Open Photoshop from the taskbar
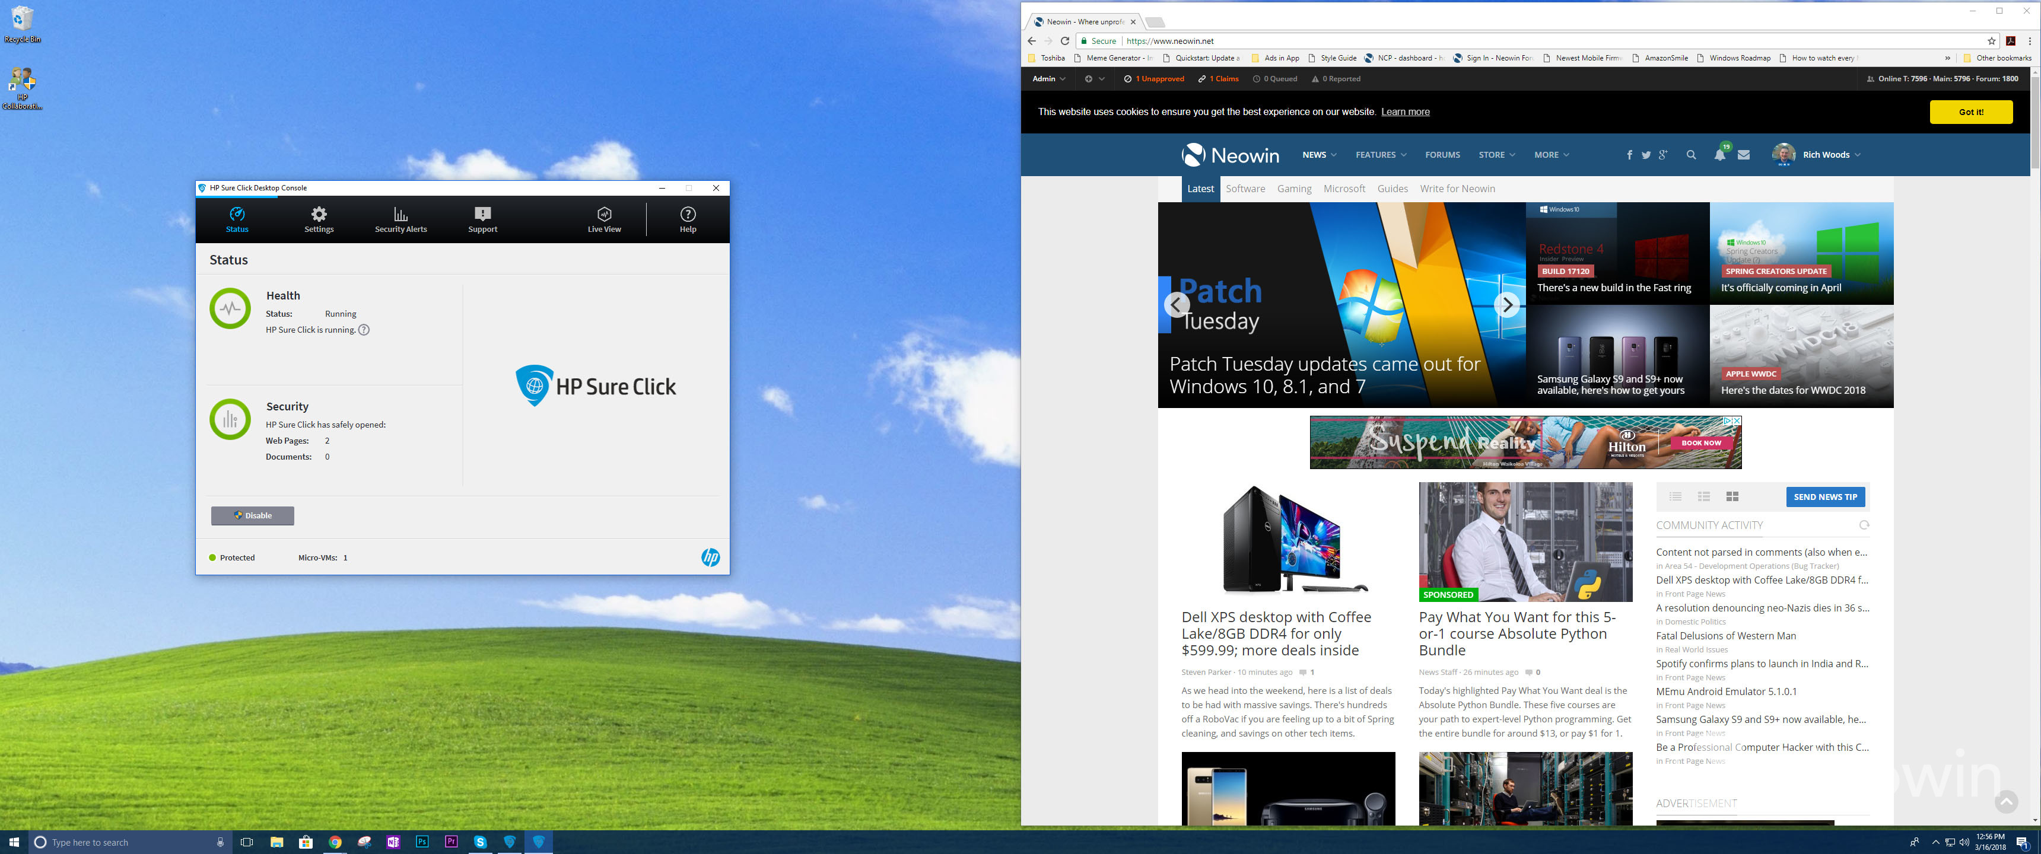This screenshot has height=854, width=2041. [422, 842]
